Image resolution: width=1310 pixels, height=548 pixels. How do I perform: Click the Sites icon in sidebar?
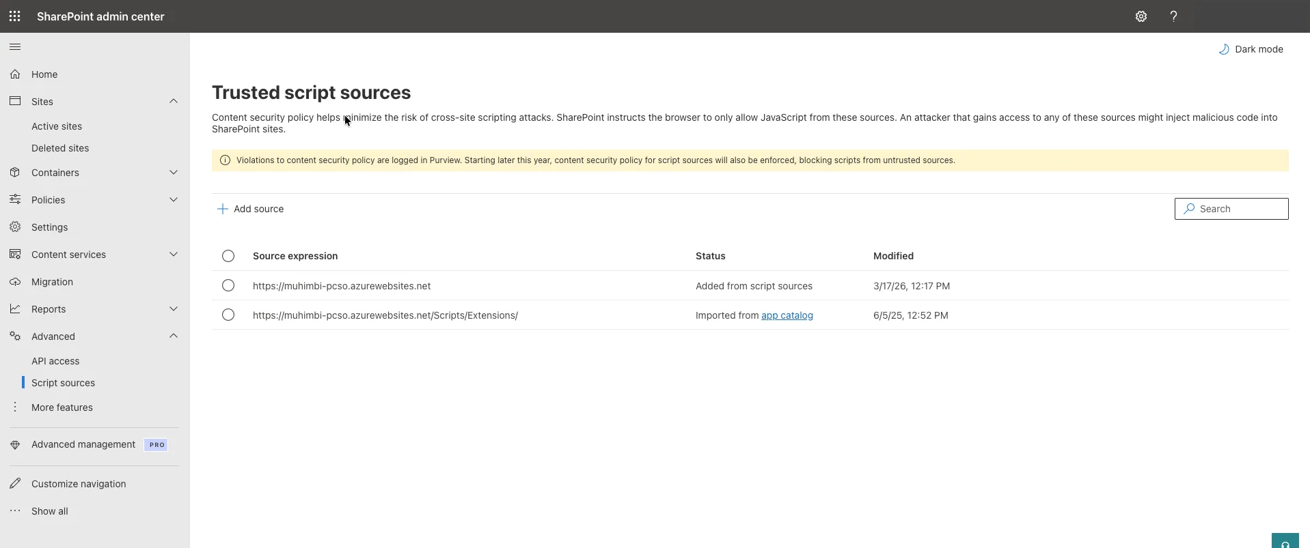tap(15, 101)
